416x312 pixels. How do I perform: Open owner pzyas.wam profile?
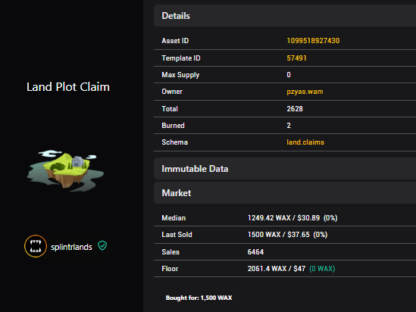point(305,92)
